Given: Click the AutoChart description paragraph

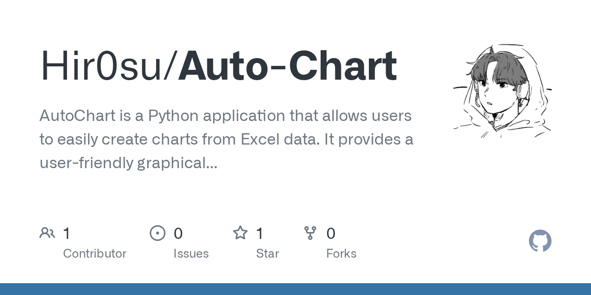Looking at the screenshot, I should point(227,140).
